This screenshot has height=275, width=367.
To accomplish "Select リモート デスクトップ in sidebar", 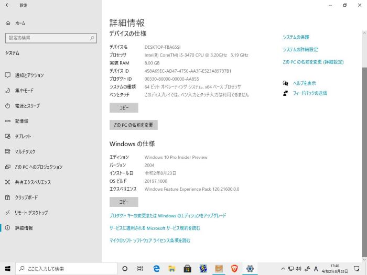I will pos(31,213).
